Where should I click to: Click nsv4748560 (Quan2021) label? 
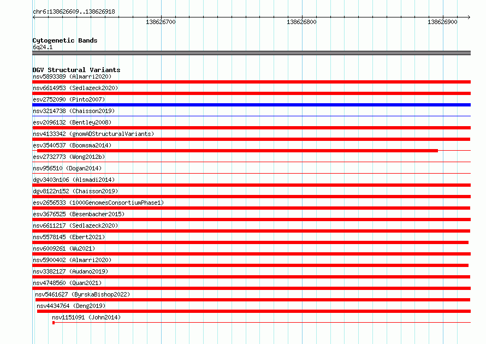pos(67,283)
